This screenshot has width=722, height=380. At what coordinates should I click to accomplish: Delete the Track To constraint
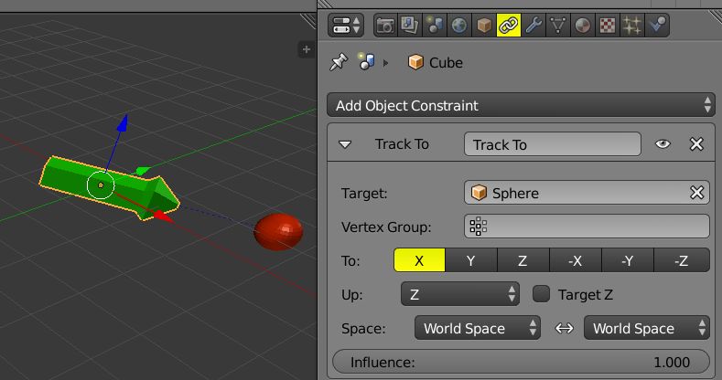pyautogui.click(x=696, y=144)
